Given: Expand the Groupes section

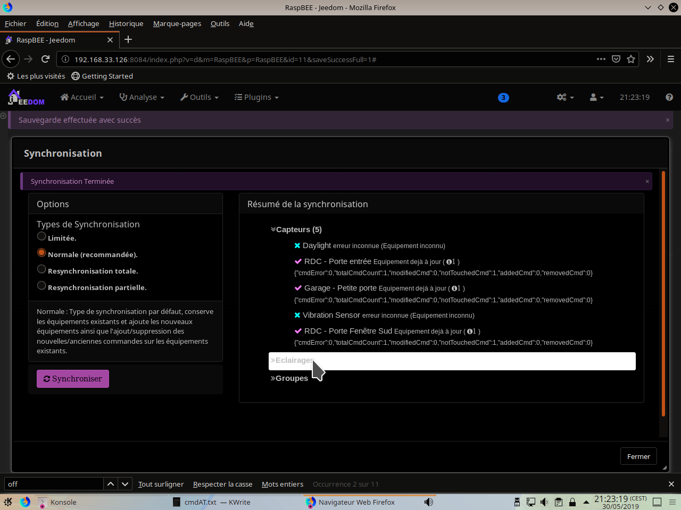Looking at the screenshot, I should pos(289,378).
